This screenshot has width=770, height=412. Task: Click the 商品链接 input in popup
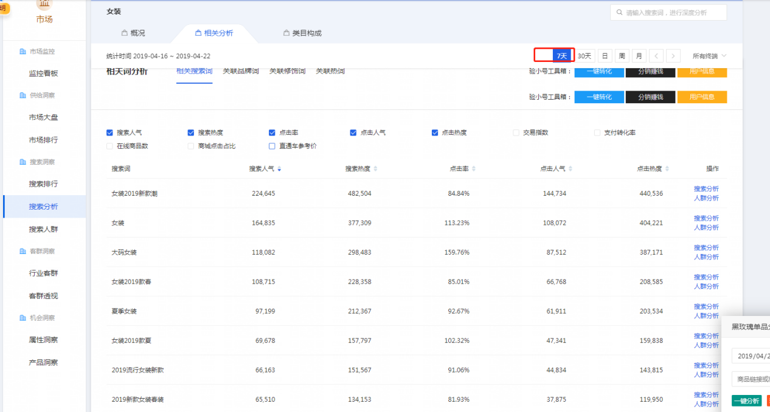tap(751, 379)
